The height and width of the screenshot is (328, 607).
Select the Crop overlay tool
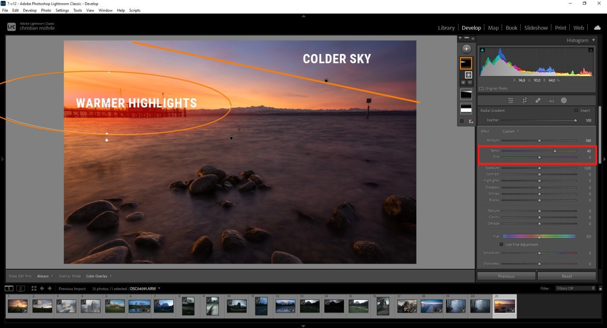524,100
